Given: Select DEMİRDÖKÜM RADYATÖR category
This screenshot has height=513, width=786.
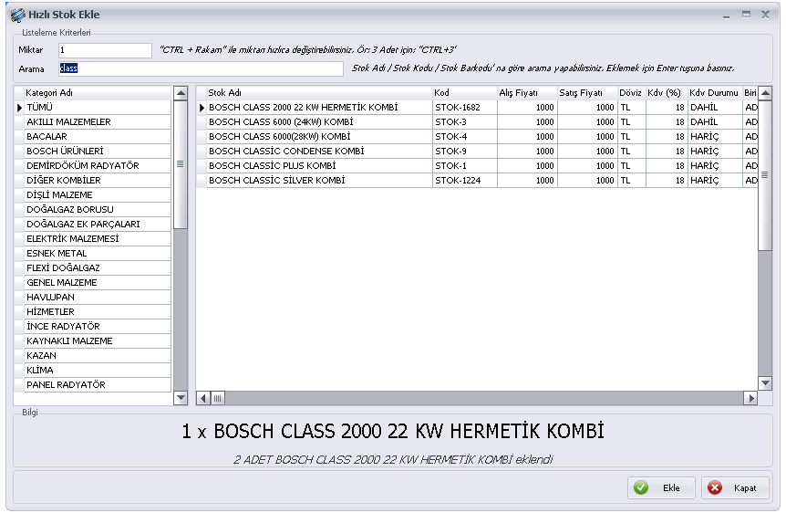Looking at the screenshot, I should click(x=98, y=165).
